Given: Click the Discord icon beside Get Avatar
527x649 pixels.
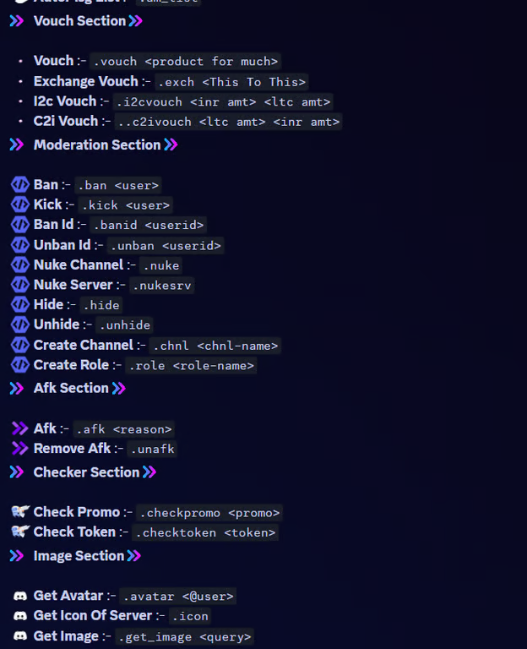Looking at the screenshot, I should pos(20,597).
